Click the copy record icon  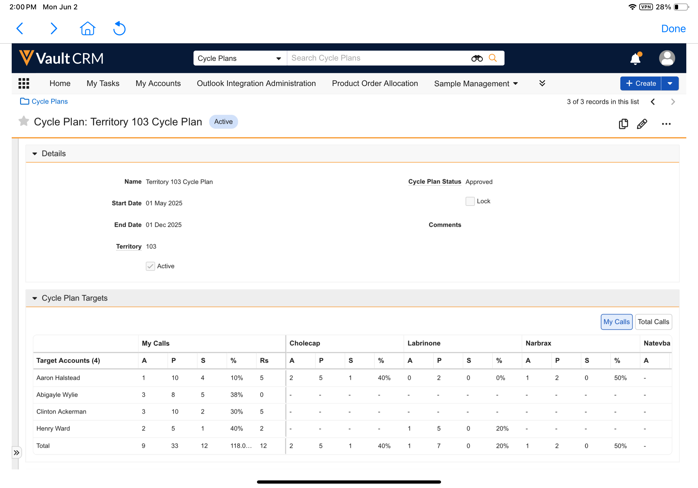[x=623, y=124]
